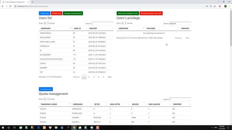Go back with the browser back arrow
The image size is (232, 130).
click(3, 6)
